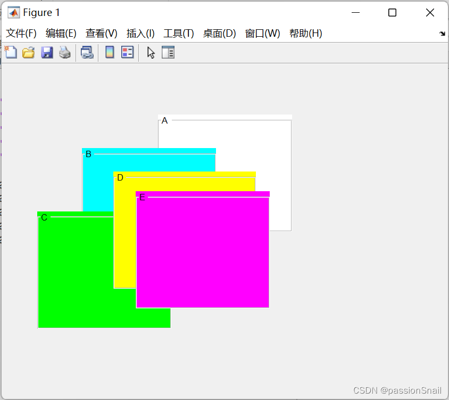Click the Figure 1 window title
Image resolution: width=449 pixels, height=400 pixels.
pyautogui.click(x=41, y=13)
